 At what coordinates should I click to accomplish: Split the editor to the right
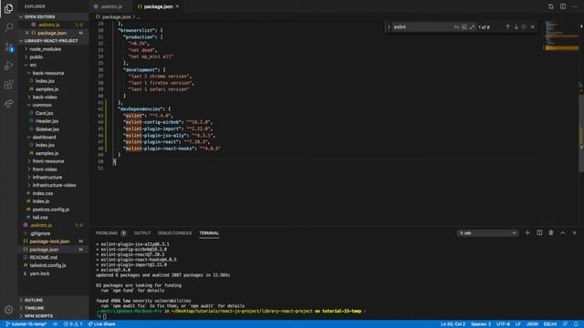pyautogui.click(x=563, y=6)
